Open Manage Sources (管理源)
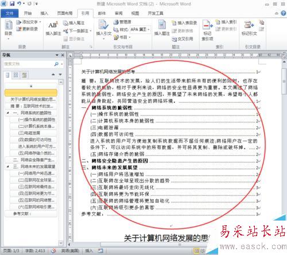This screenshot has width=287, height=255. [122, 22]
